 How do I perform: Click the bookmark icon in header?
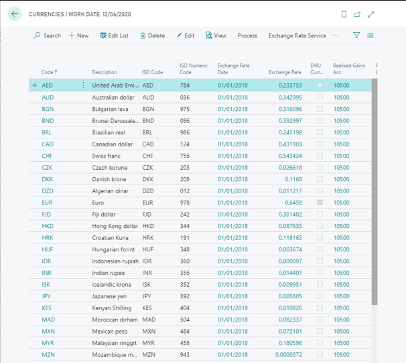tap(344, 14)
